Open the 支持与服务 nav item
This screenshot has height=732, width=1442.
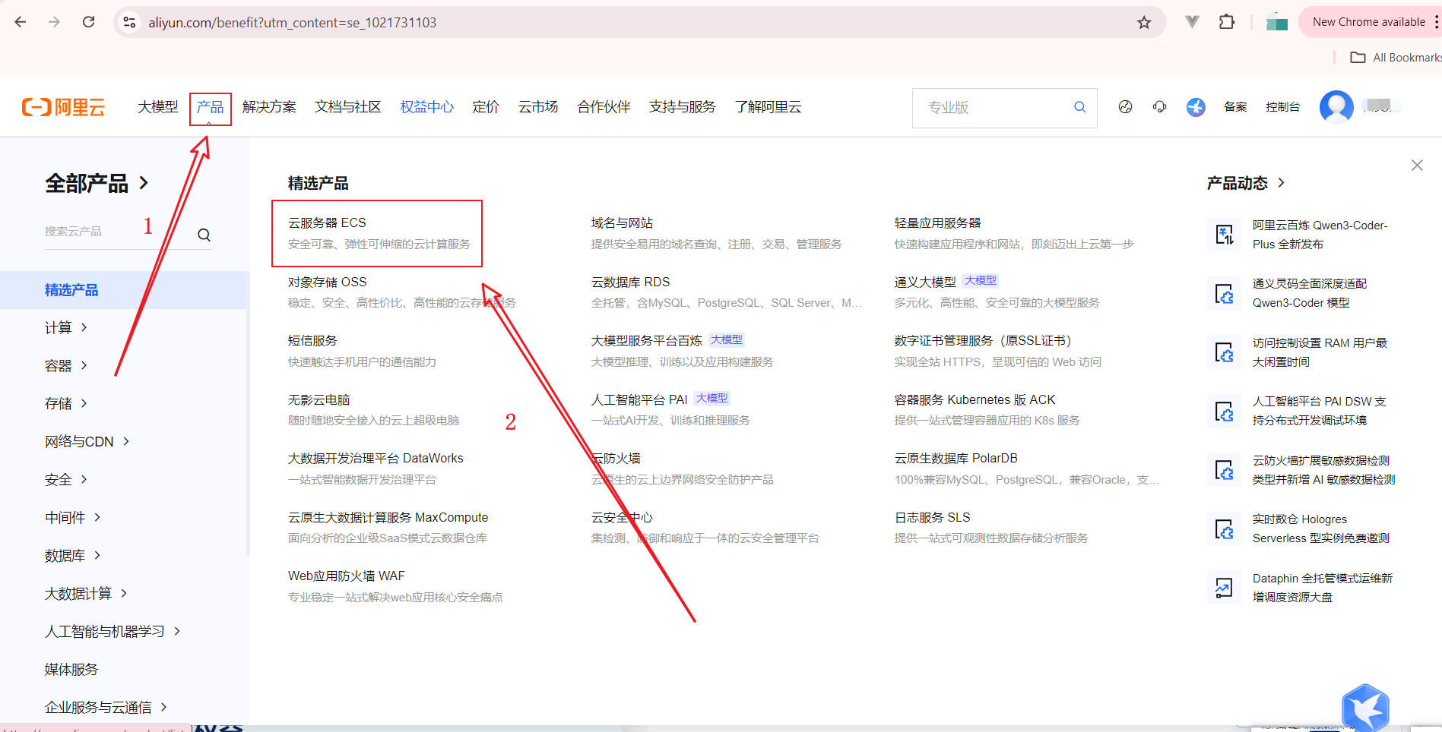click(683, 107)
